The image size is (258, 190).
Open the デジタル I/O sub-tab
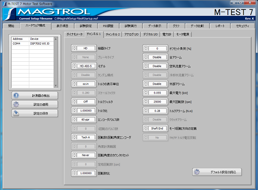(x=150, y=34)
